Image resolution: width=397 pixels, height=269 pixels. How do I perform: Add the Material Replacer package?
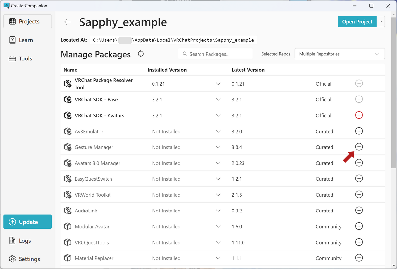pyautogui.click(x=359, y=258)
